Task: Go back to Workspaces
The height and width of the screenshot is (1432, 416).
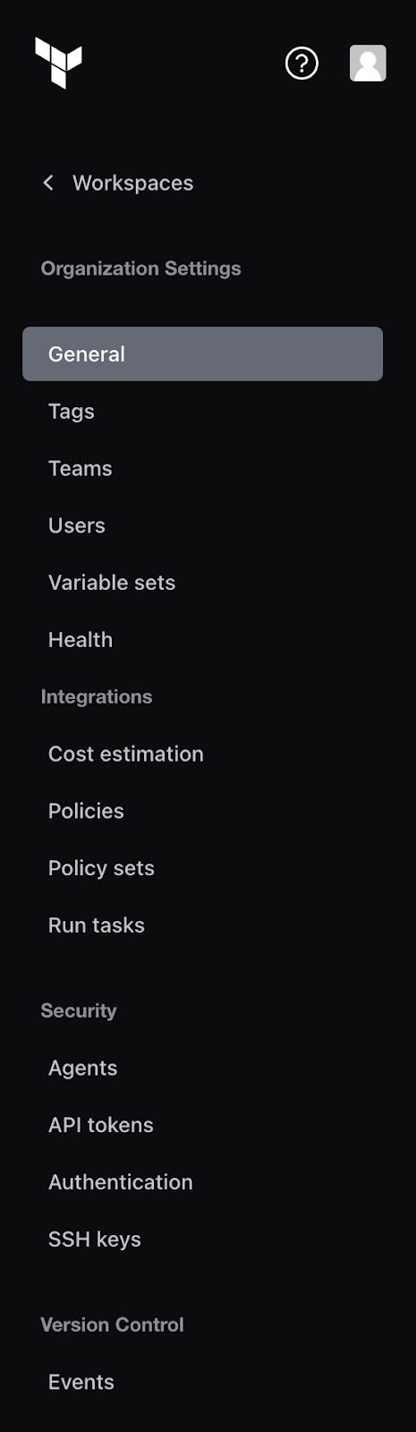Action: [132, 183]
